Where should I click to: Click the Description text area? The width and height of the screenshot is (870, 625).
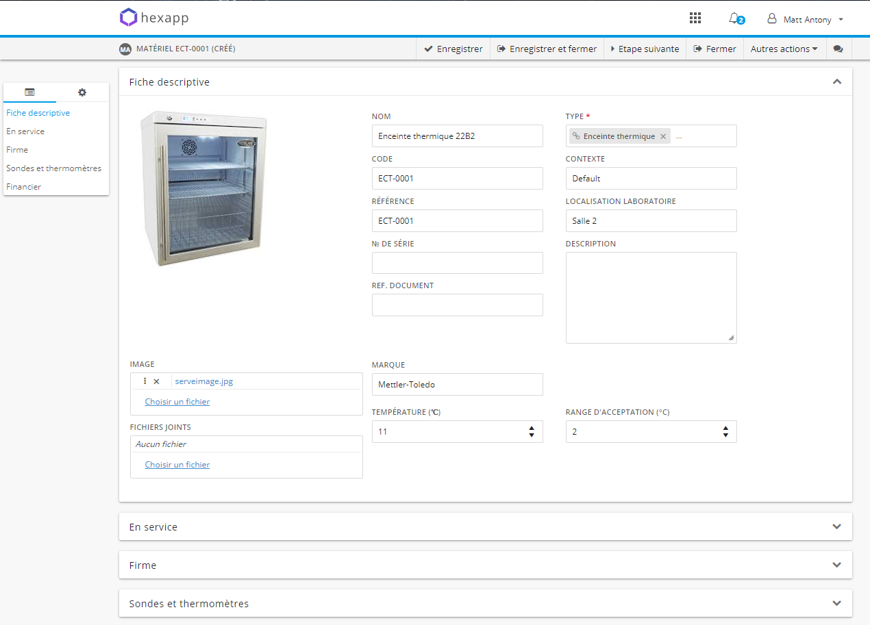pyautogui.click(x=651, y=297)
